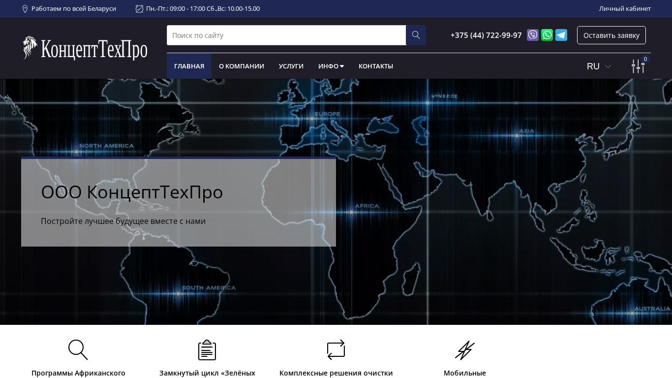Click the КонцептТехПро lion logo
Image resolution: width=672 pixels, height=378 pixels.
(85, 48)
